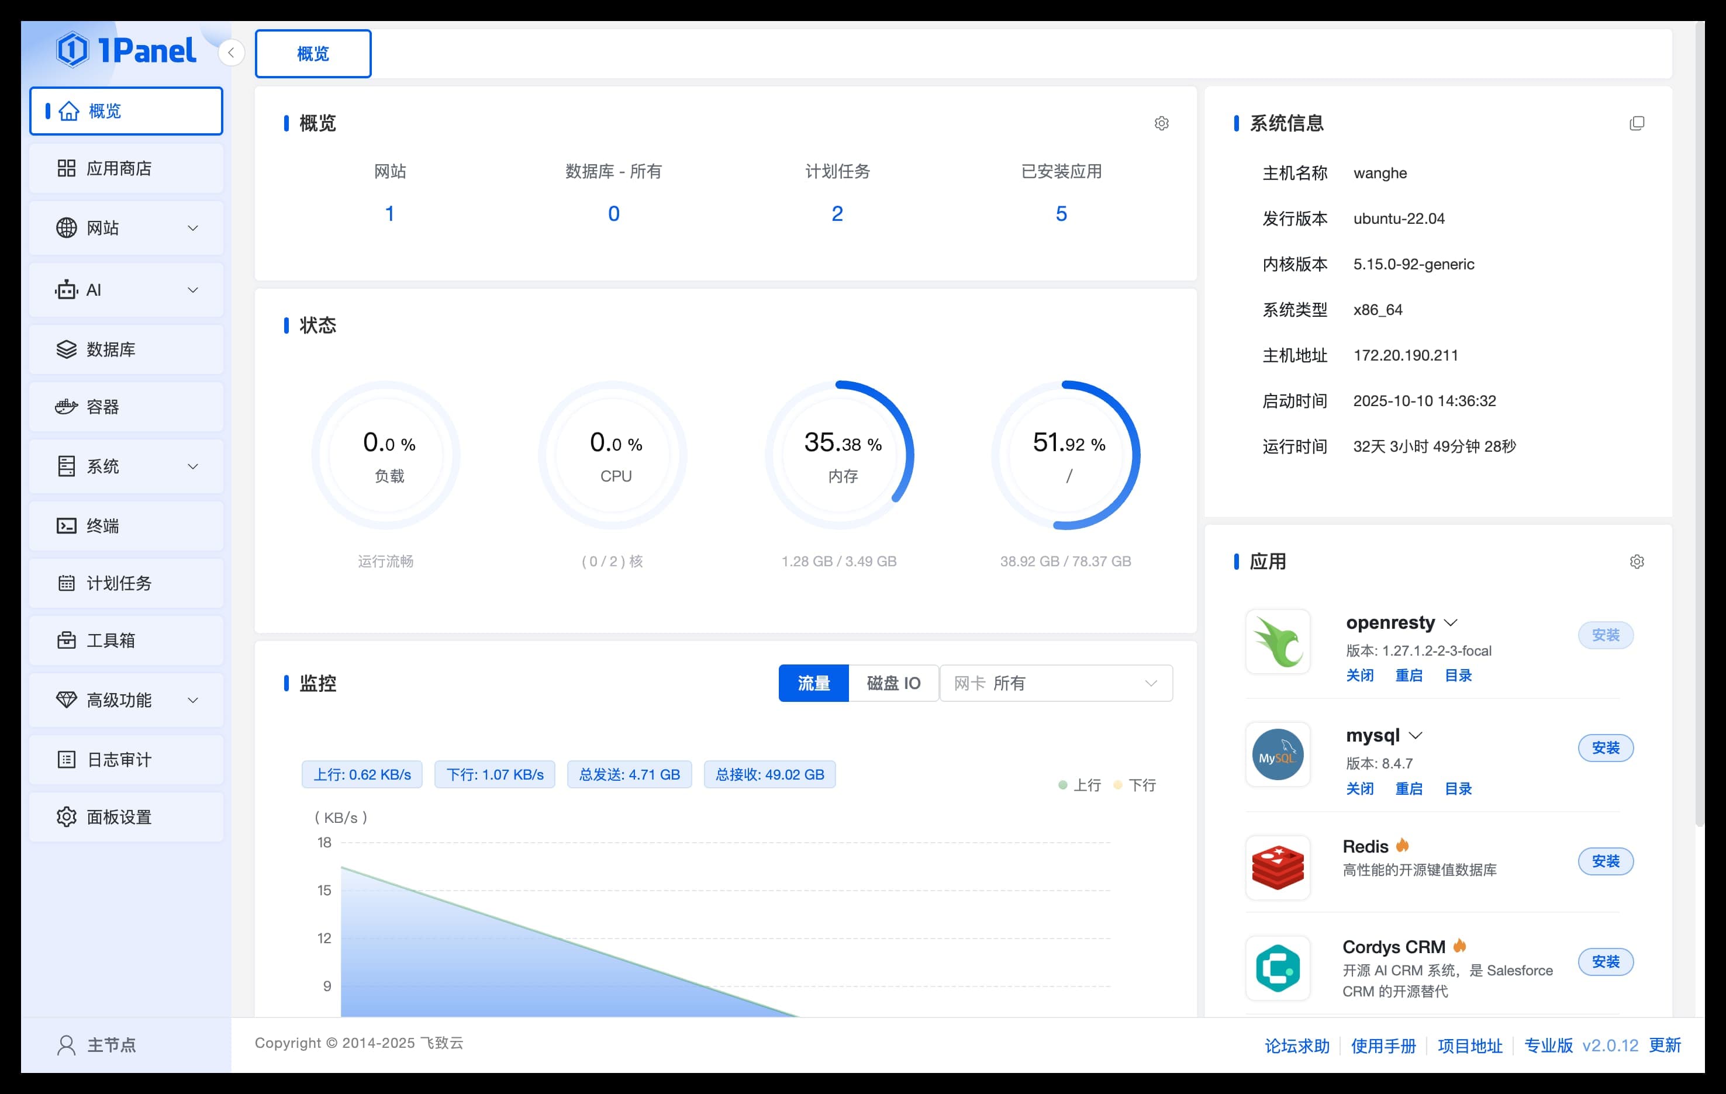Click the Cordys CRM app icon
The width and height of the screenshot is (1726, 1094).
(x=1278, y=968)
